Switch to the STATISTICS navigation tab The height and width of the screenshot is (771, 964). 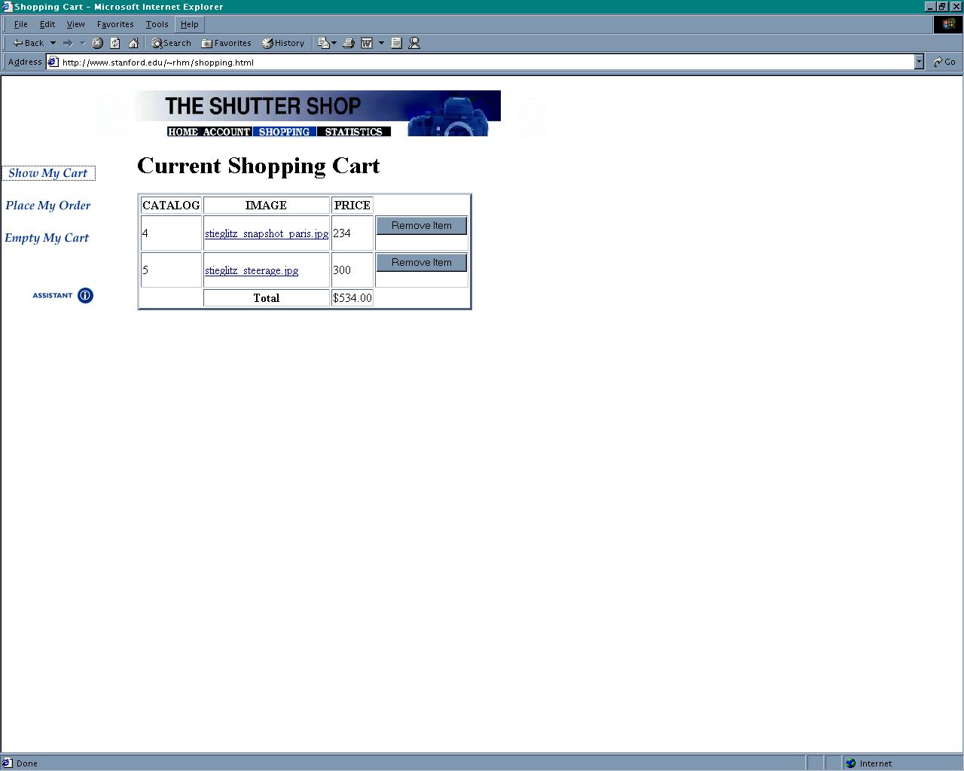353,132
